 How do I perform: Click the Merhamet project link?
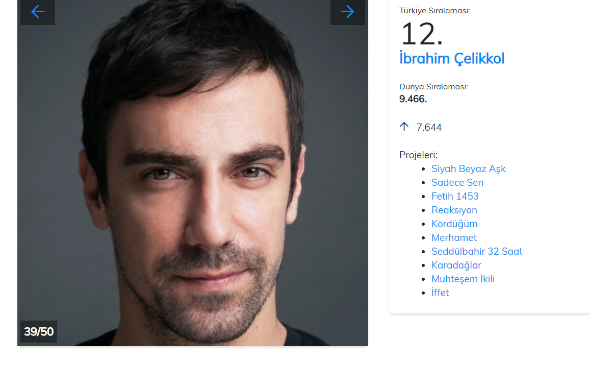[454, 238]
